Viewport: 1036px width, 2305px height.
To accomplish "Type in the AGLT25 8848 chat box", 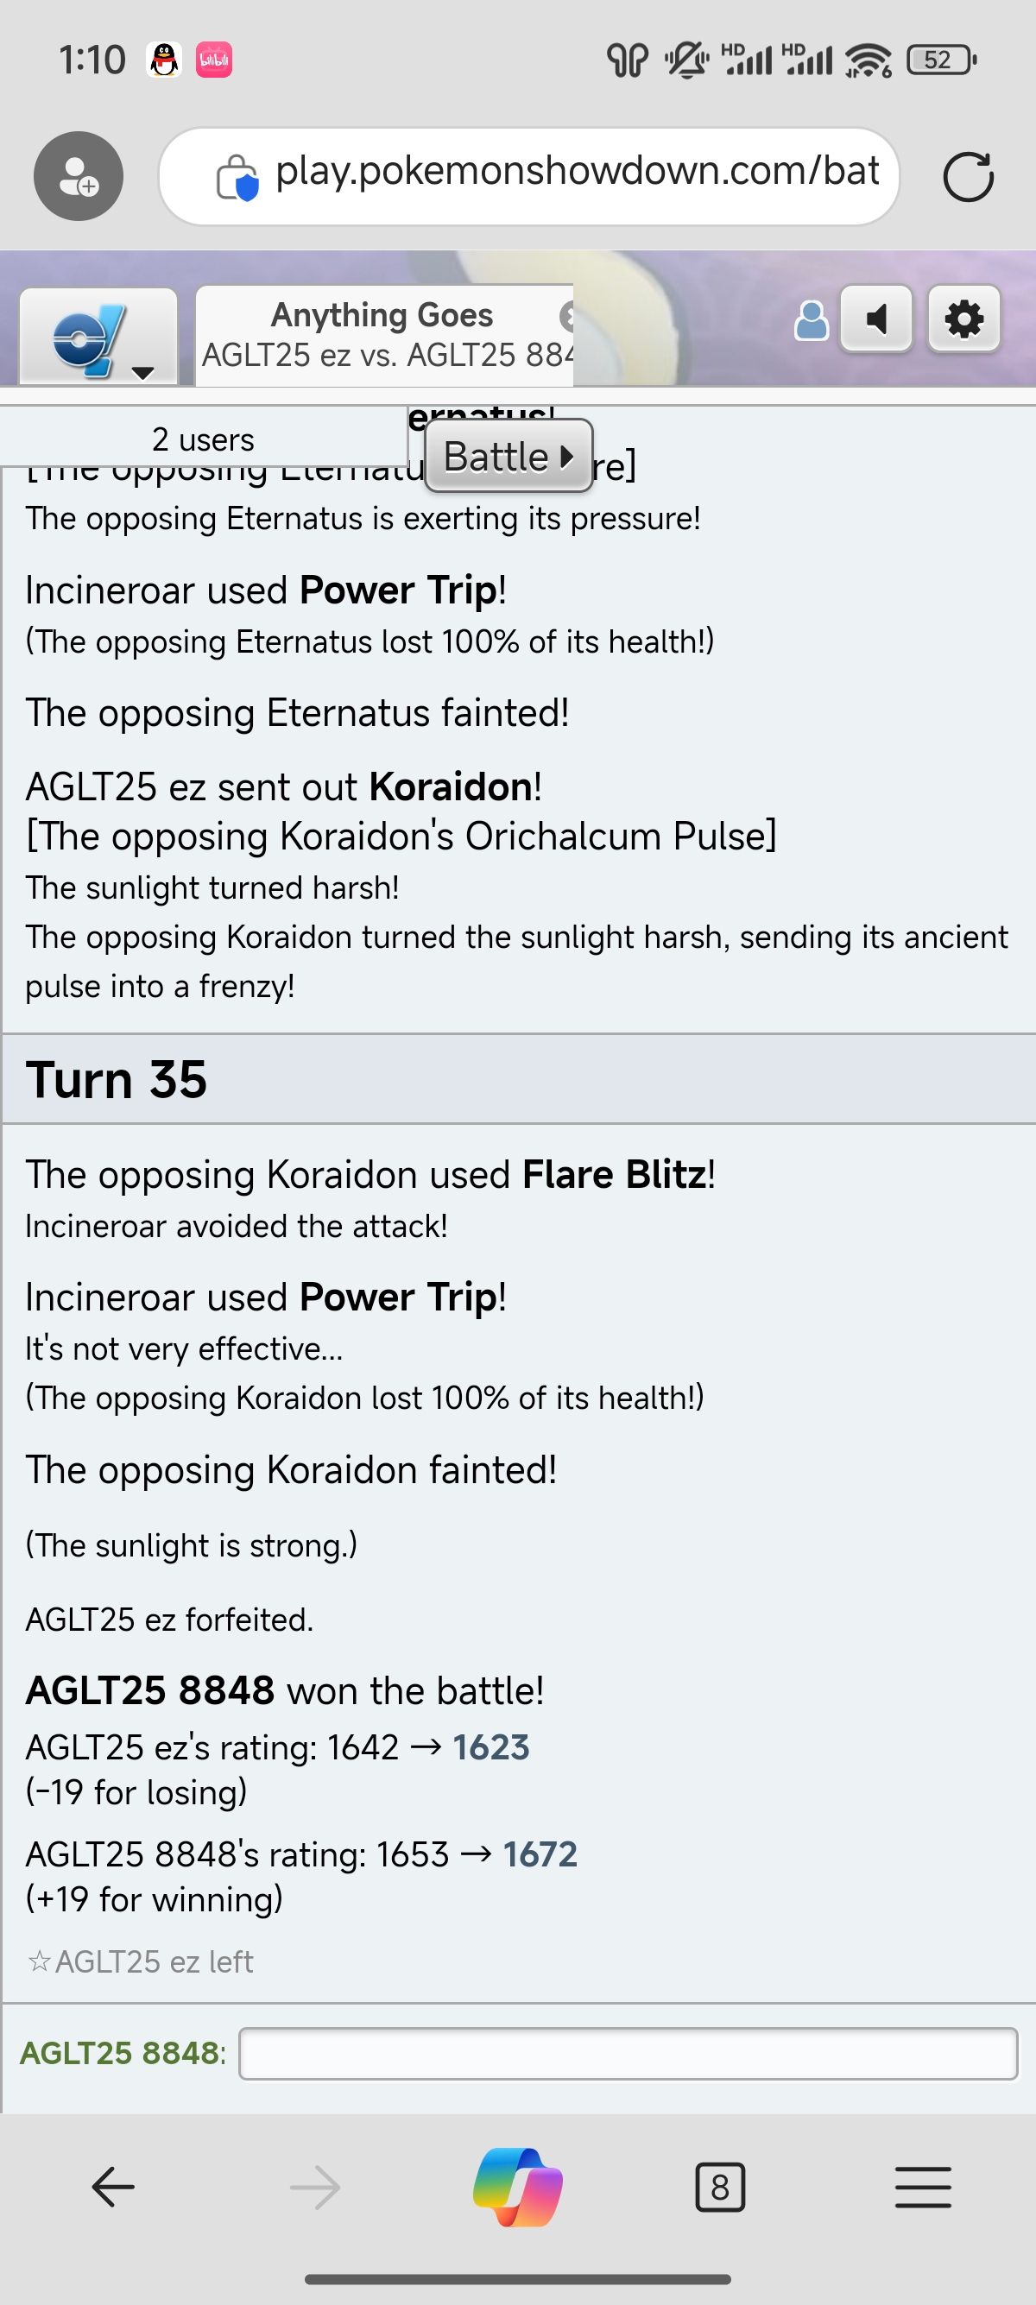I will 627,2054.
